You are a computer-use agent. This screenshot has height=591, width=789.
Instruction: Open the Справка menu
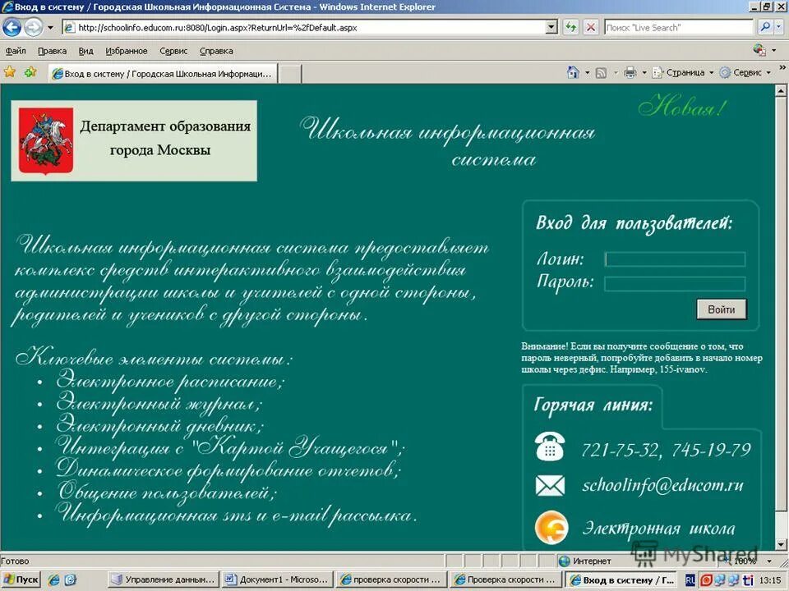coord(216,51)
